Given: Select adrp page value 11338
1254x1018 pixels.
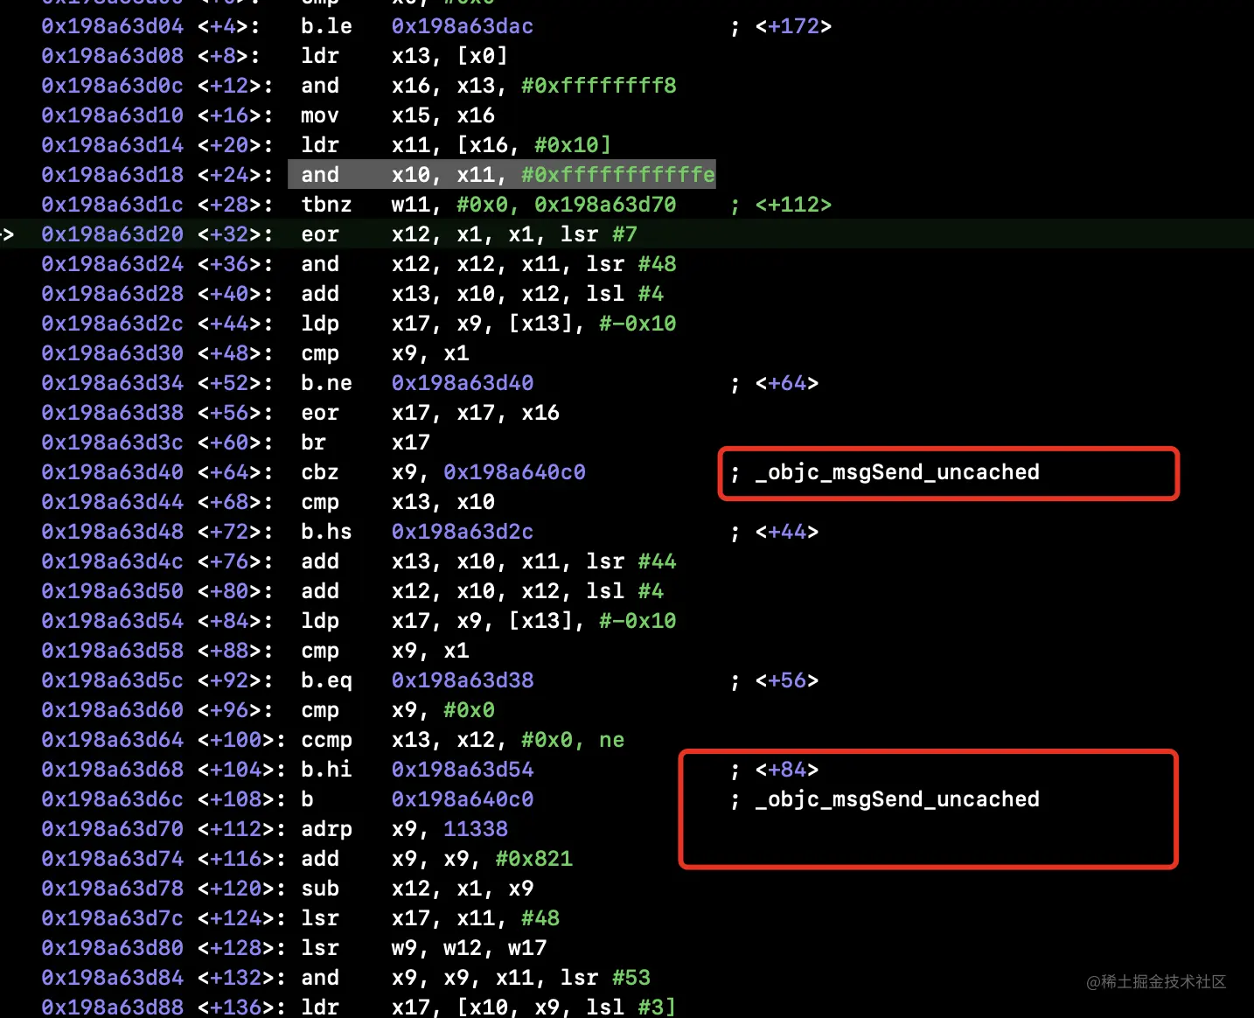Looking at the screenshot, I should (475, 829).
